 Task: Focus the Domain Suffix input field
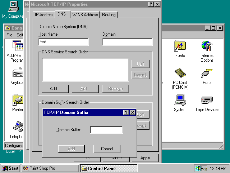106,130
